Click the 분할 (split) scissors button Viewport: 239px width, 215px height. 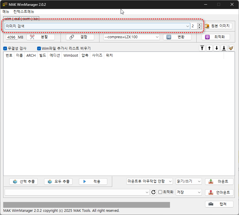click(x=41, y=37)
